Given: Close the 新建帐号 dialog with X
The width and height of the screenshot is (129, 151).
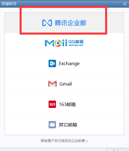Looking at the screenshot, I should 125,4.
